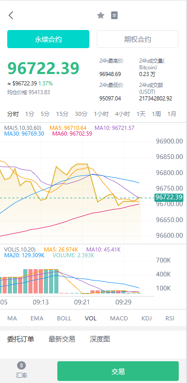
Task: Open the 深度图 tab
Action: pyautogui.click(x=100, y=339)
